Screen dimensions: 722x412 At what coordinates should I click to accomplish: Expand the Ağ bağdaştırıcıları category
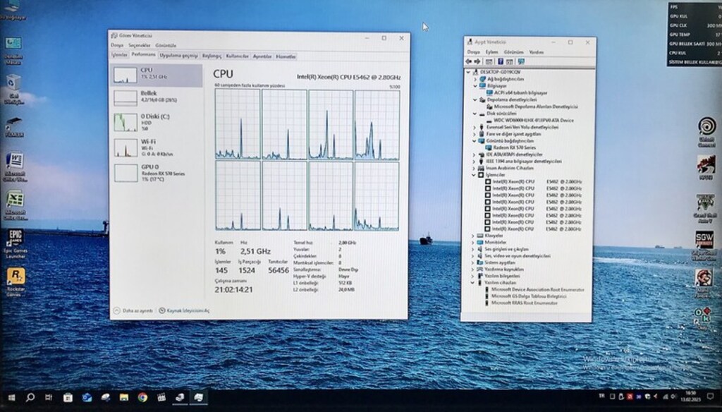(476, 79)
